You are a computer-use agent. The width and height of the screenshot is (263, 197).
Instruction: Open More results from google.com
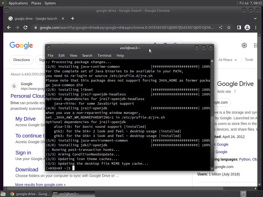[x=40, y=185]
